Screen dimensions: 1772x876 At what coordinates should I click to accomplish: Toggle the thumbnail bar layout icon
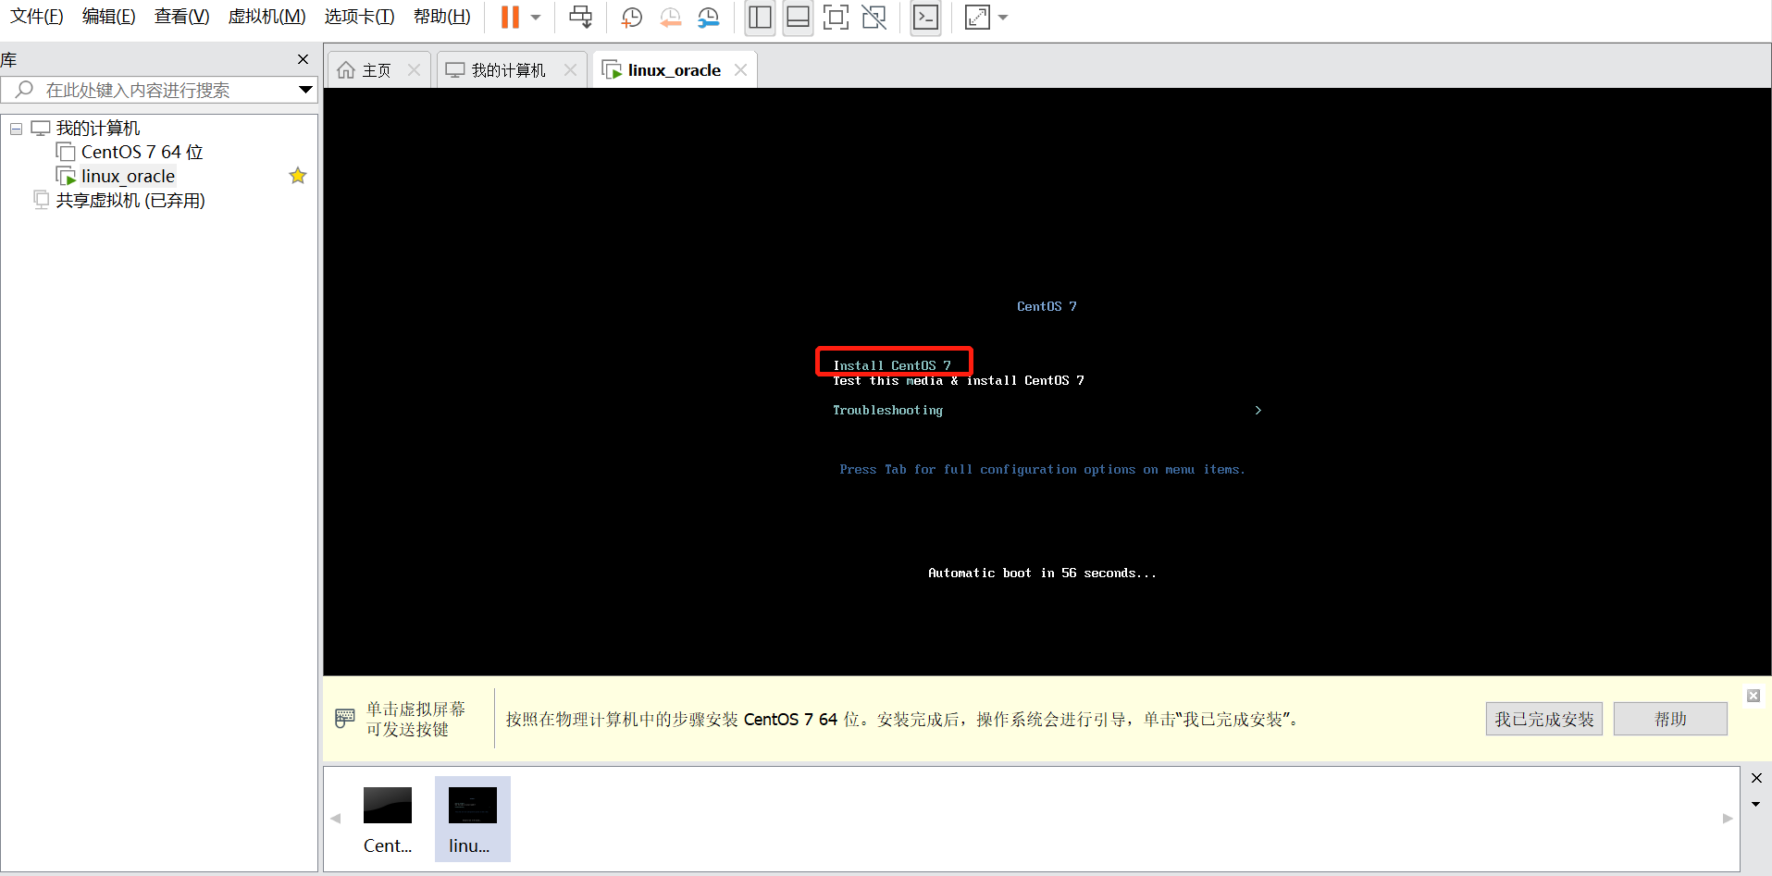point(798,18)
